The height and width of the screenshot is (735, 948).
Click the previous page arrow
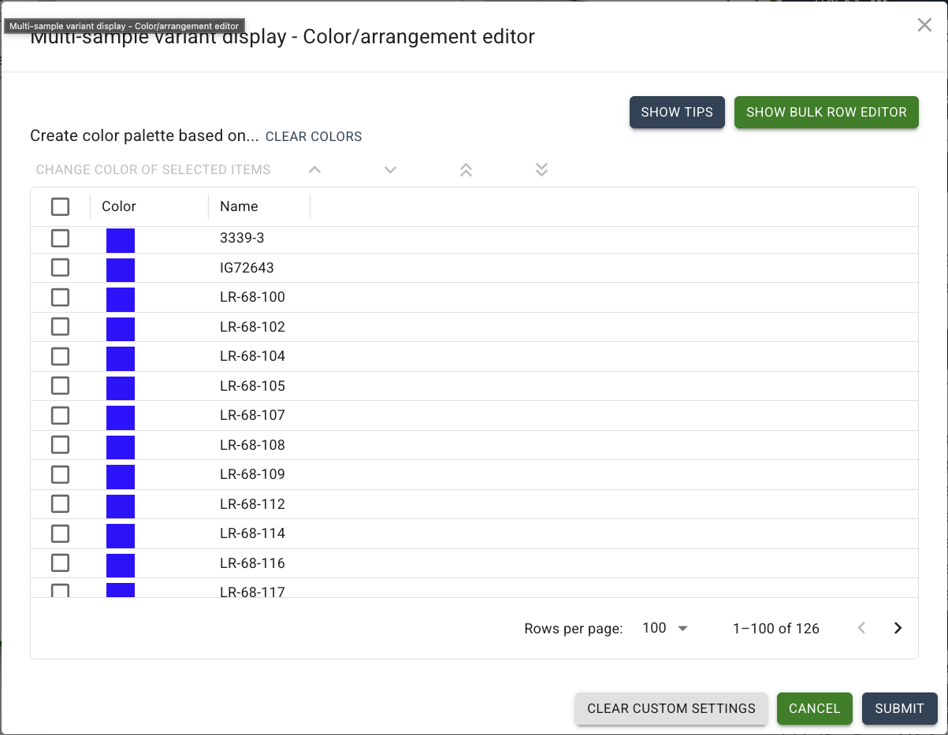pos(861,628)
